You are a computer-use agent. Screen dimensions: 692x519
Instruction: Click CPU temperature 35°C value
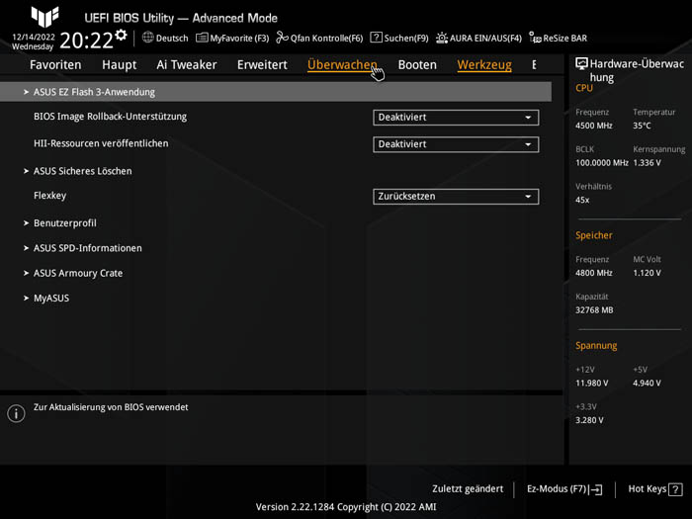click(642, 126)
